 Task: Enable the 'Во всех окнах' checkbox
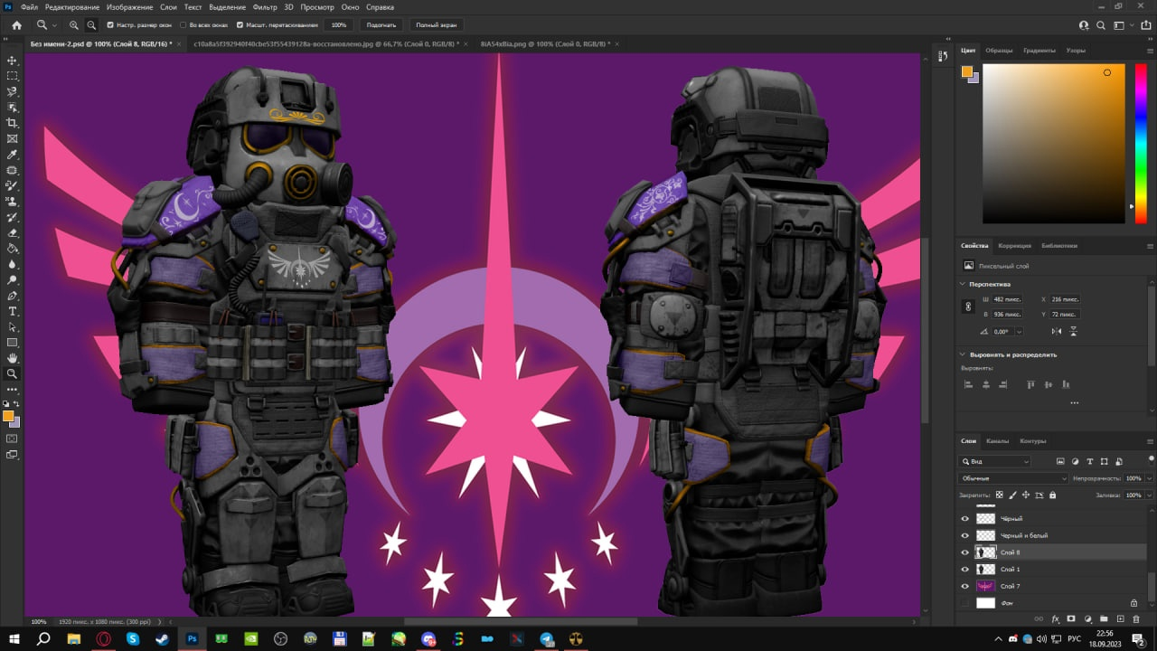(x=183, y=25)
